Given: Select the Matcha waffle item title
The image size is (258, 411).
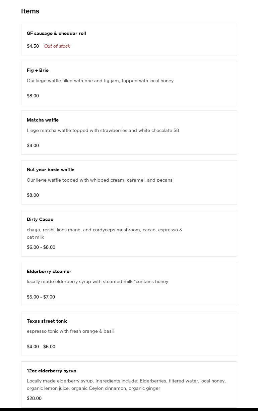Looking at the screenshot, I should point(43,120).
